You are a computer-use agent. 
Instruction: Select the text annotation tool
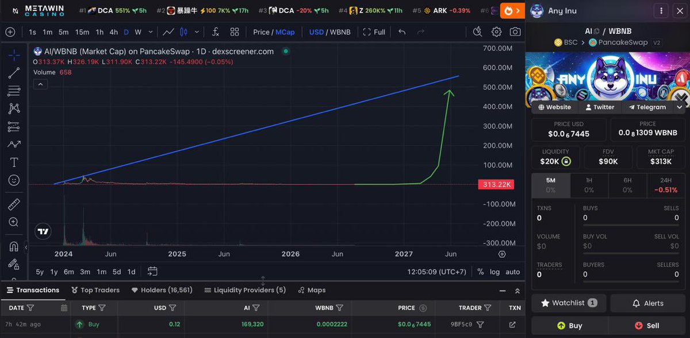tap(14, 162)
